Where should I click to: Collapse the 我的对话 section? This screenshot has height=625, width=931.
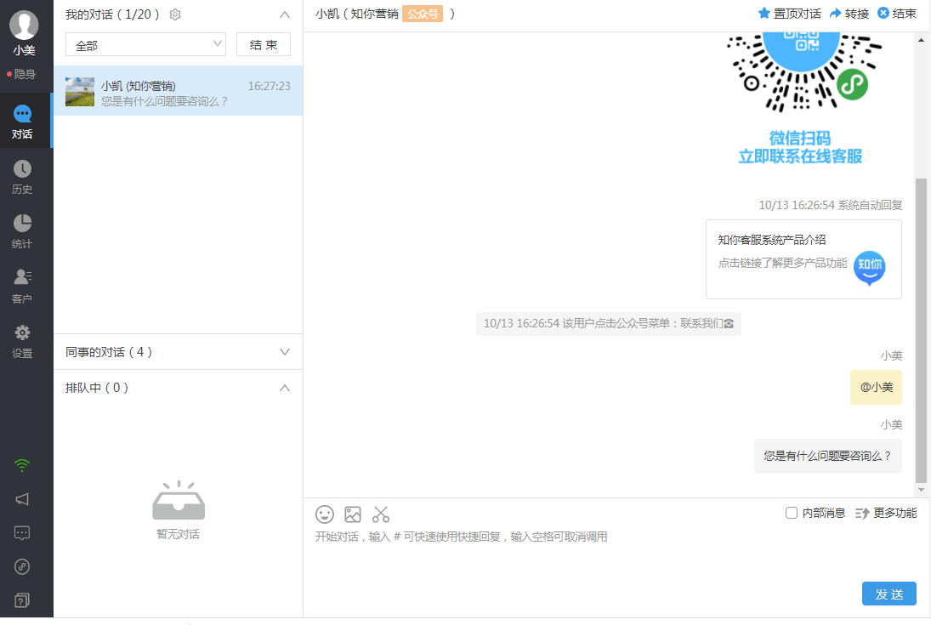[285, 14]
